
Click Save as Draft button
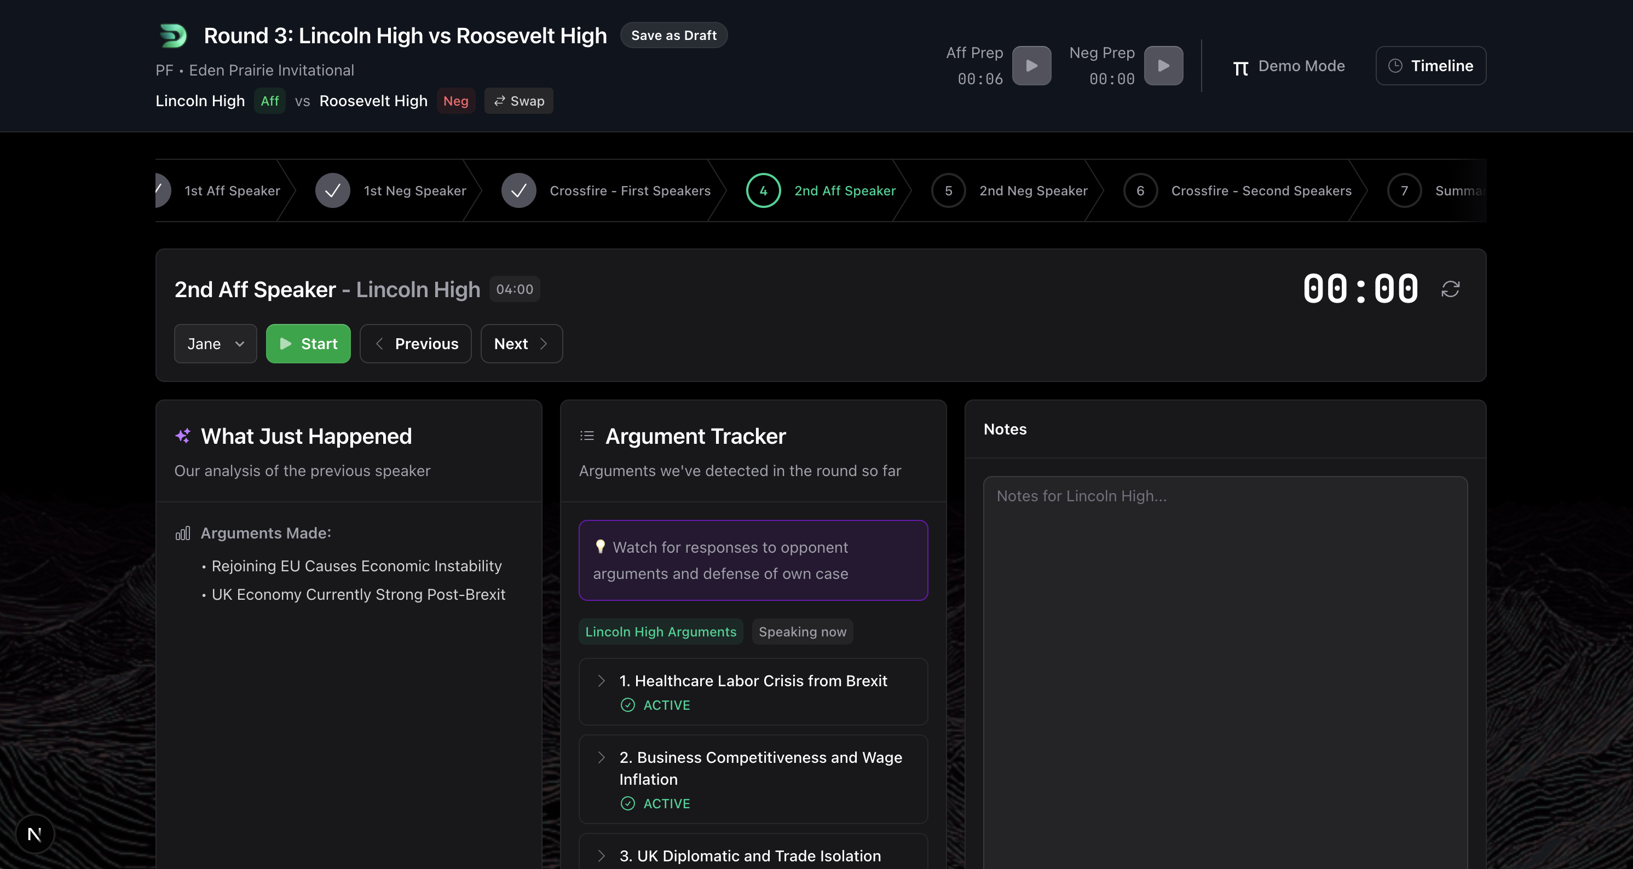[673, 36]
